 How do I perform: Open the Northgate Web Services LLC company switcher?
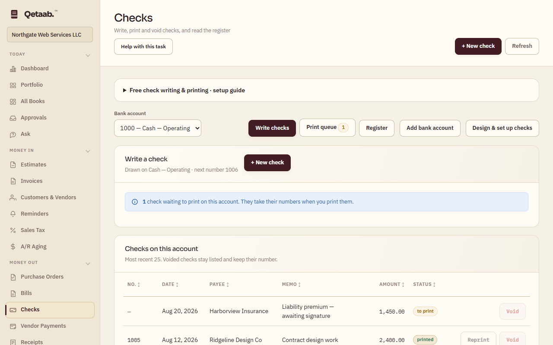pyautogui.click(x=50, y=34)
